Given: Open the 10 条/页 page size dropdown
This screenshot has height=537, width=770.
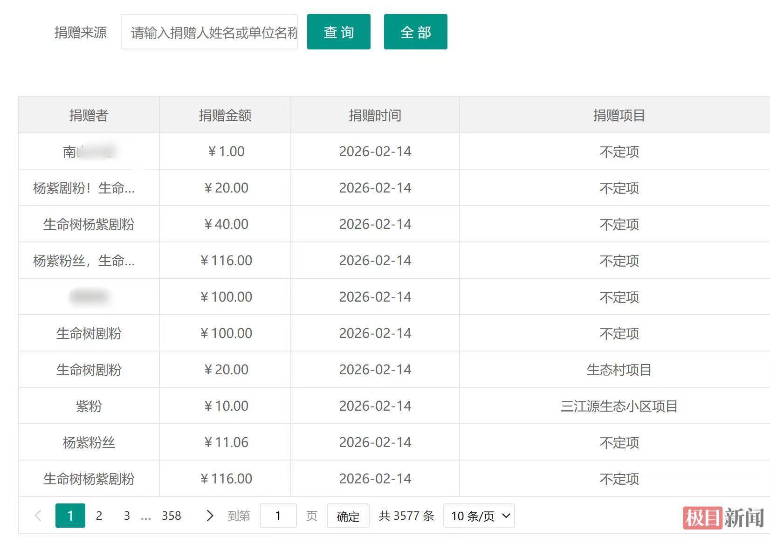Looking at the screenshot, I should coord(479,516).
